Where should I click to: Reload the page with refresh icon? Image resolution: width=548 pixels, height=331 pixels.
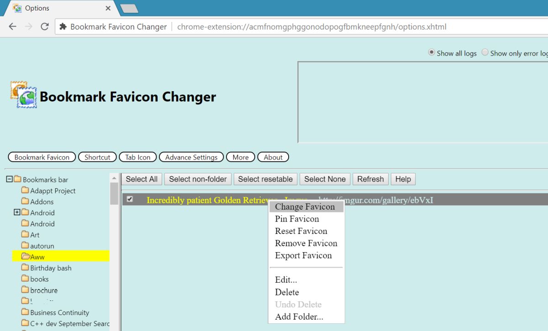pos(45,26)
